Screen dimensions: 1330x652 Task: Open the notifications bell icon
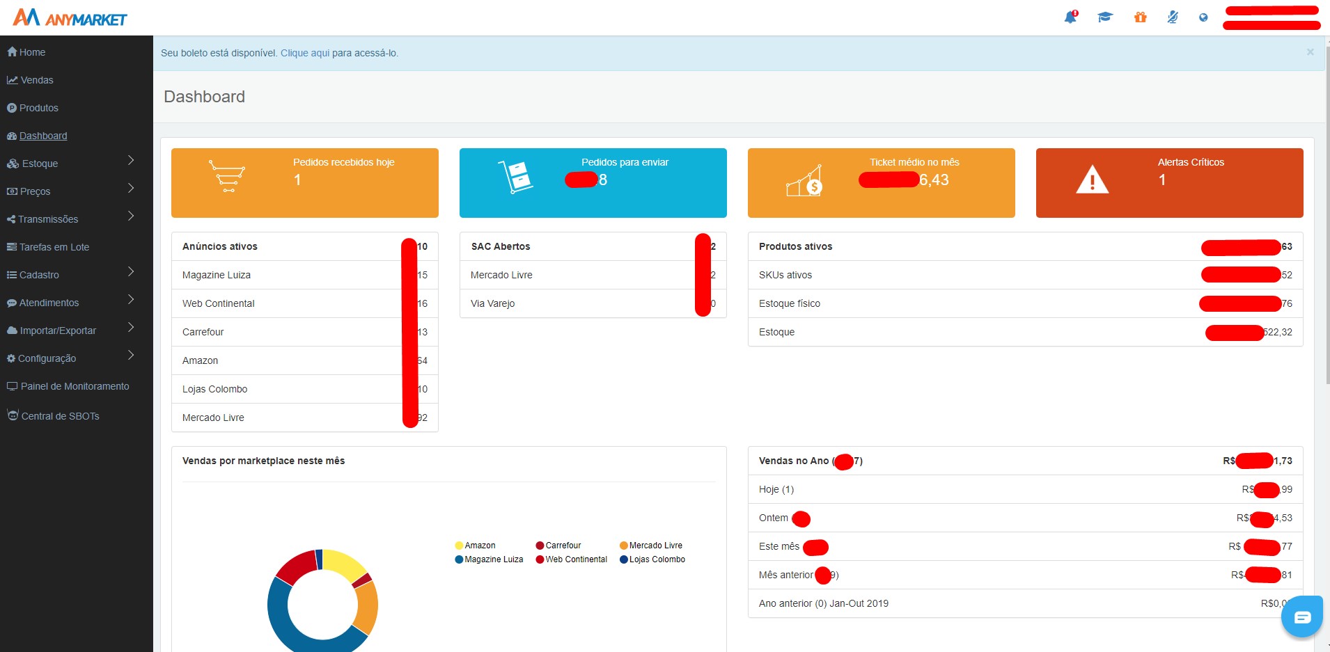tap(1070, 17)
